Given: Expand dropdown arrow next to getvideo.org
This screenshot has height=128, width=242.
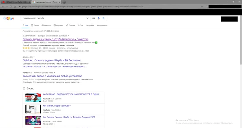Looking at the screenshot, I should (x=34, y=57).
